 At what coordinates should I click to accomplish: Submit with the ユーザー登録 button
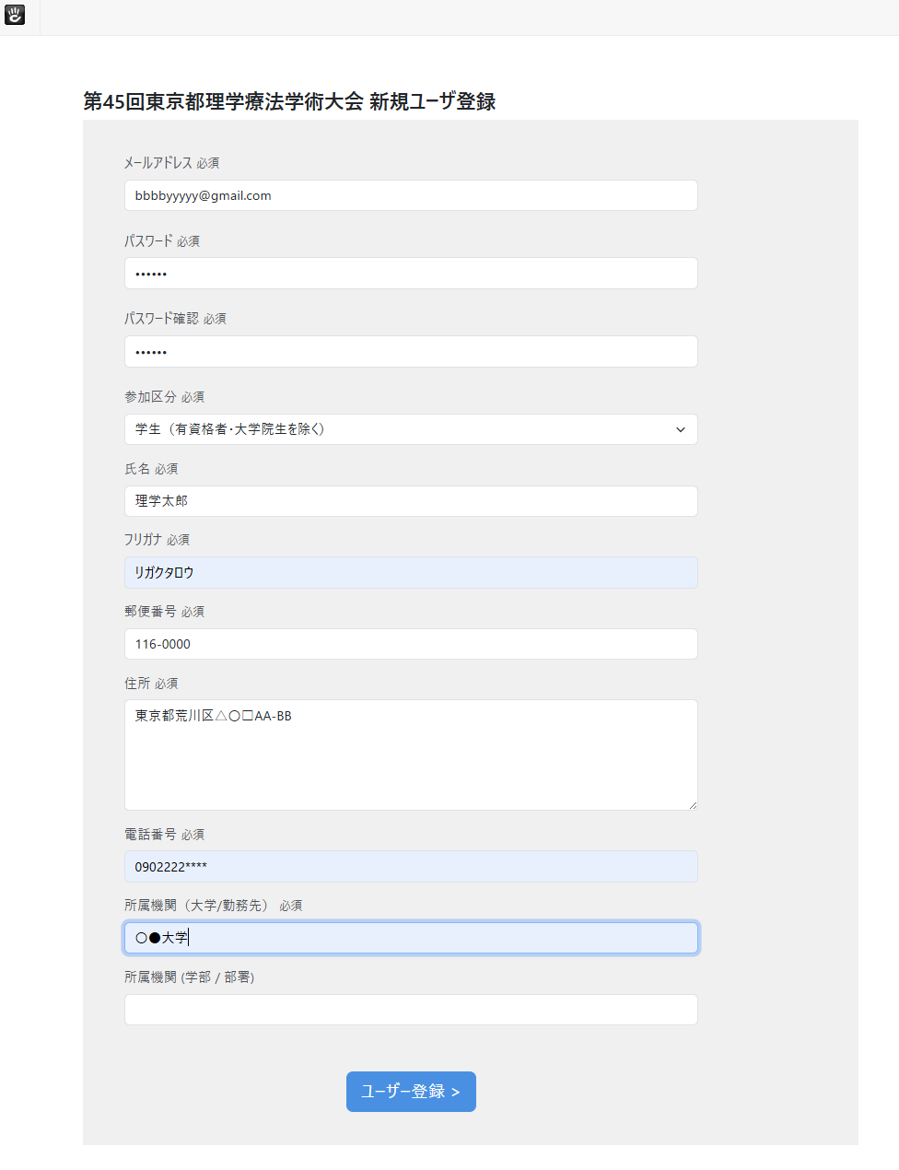click(411, 1092)
